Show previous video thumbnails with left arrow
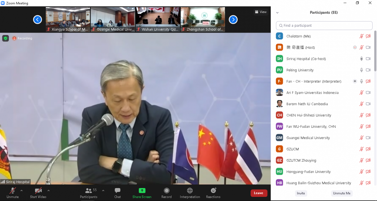Viewport: 377px width, 201px height. (x=37, y=20)
